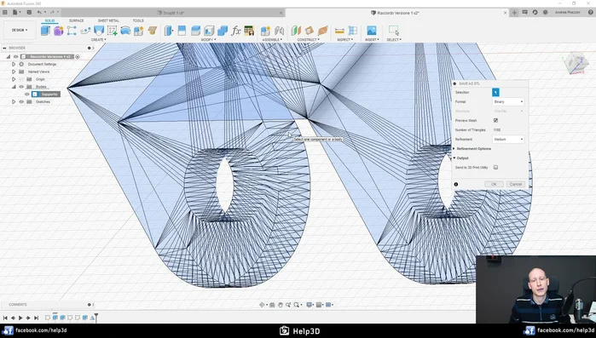Select the Create Sketch tool

pyautogui.click(x=113, y=31)
